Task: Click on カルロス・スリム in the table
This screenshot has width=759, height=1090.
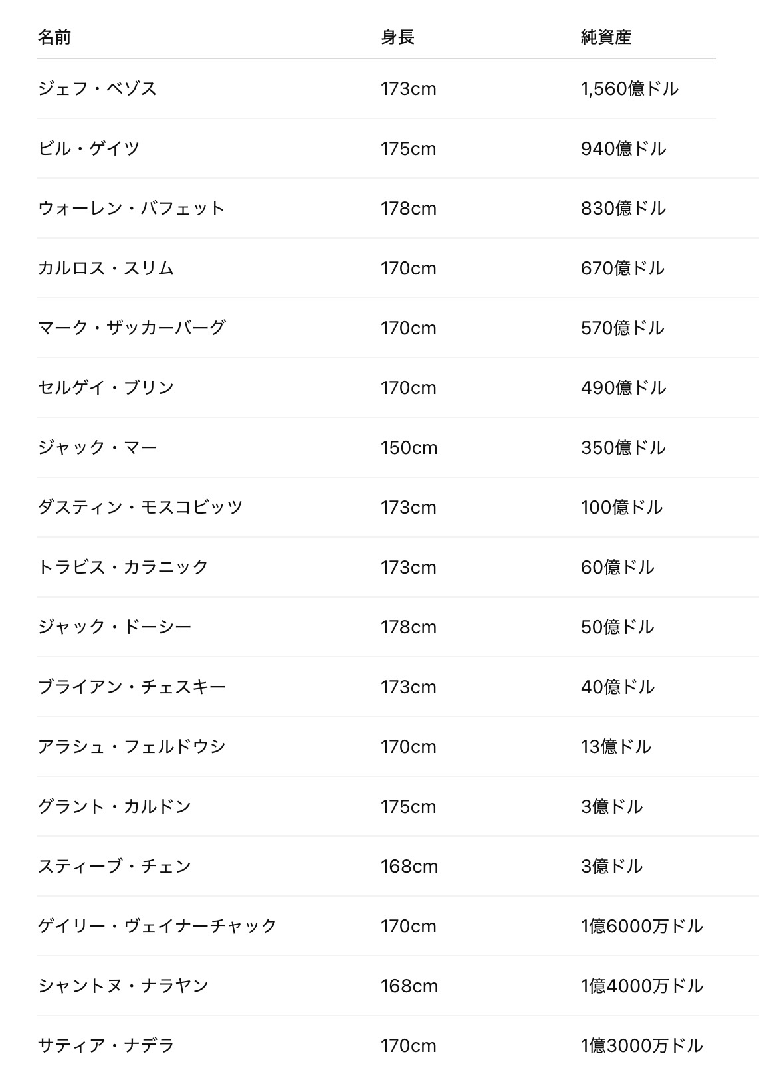Action: pos(106,268)
